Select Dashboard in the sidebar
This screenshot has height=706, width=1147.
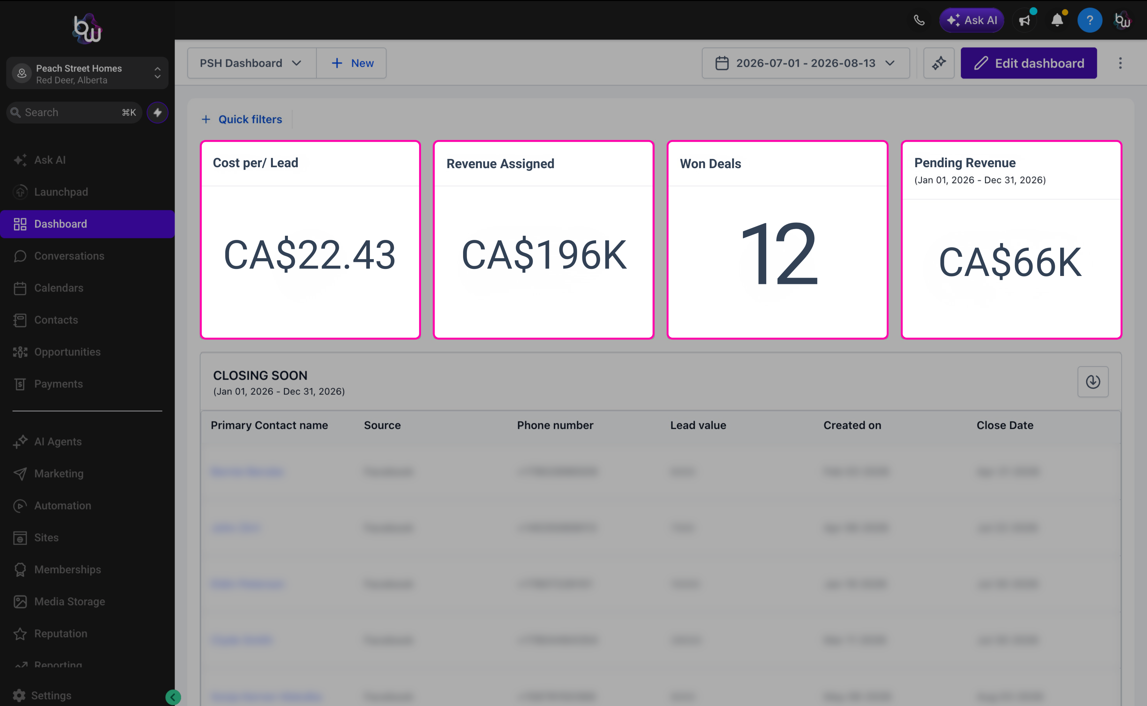(87, 224)
